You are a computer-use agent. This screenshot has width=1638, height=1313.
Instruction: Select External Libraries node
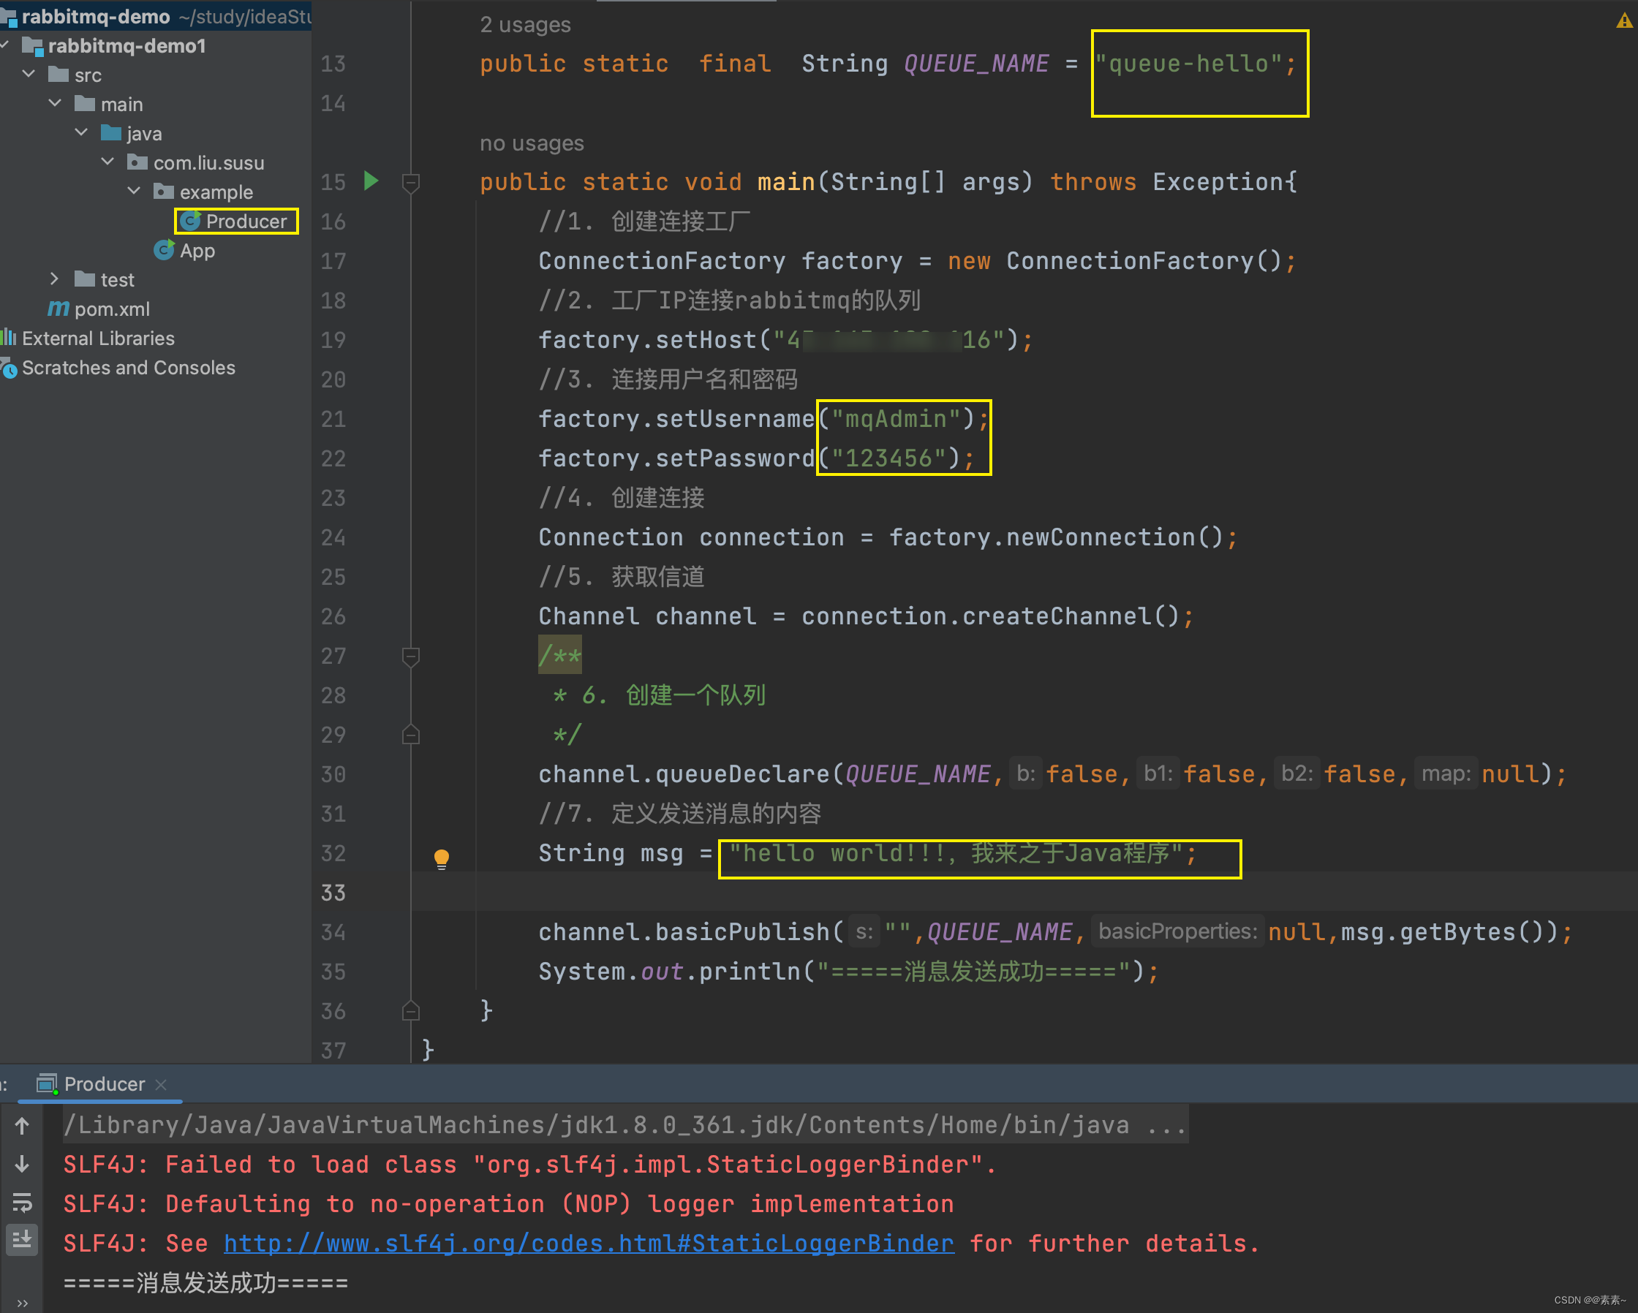tap(98, 338)
